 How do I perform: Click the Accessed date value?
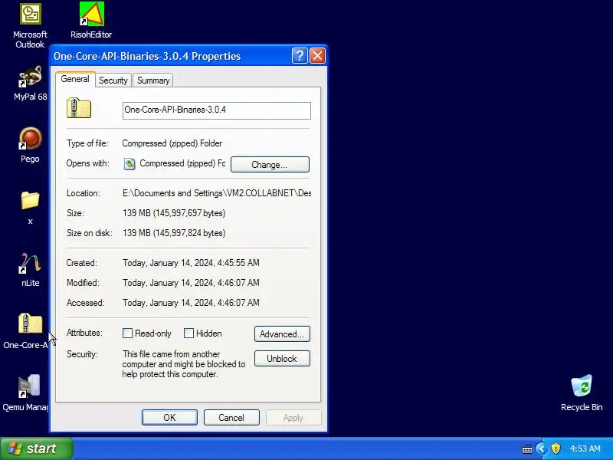pos(191,303)
